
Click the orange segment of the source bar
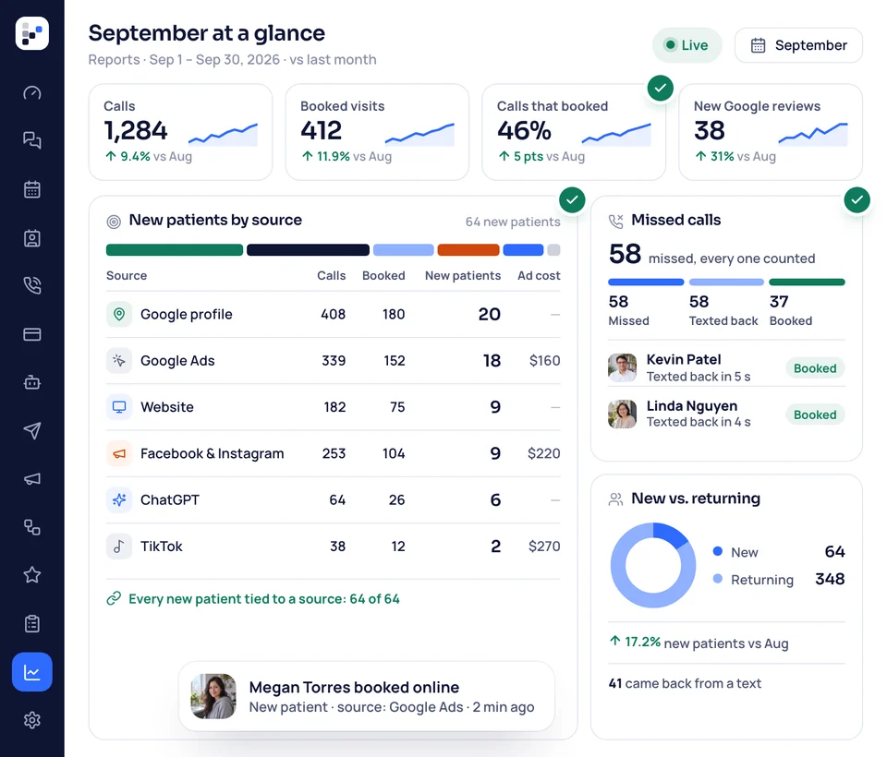(x=468, y=250)
